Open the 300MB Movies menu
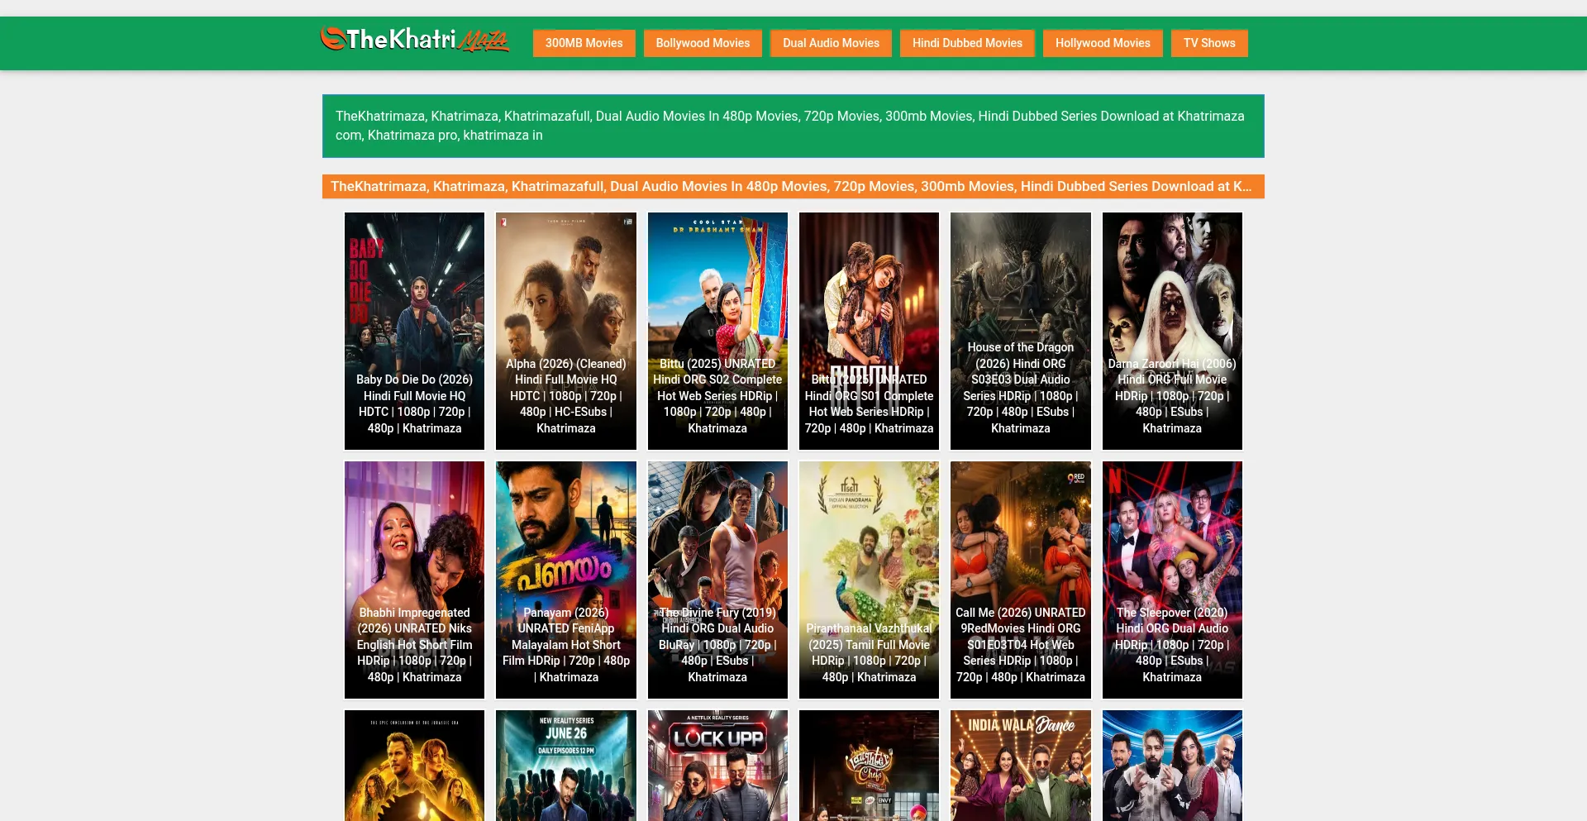This screenshot has height=821, width=1587. coord(584,43)
